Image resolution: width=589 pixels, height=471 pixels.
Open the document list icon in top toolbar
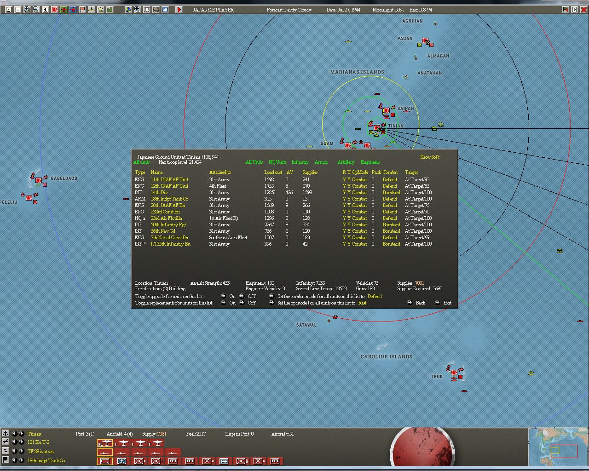pos(17,9)
